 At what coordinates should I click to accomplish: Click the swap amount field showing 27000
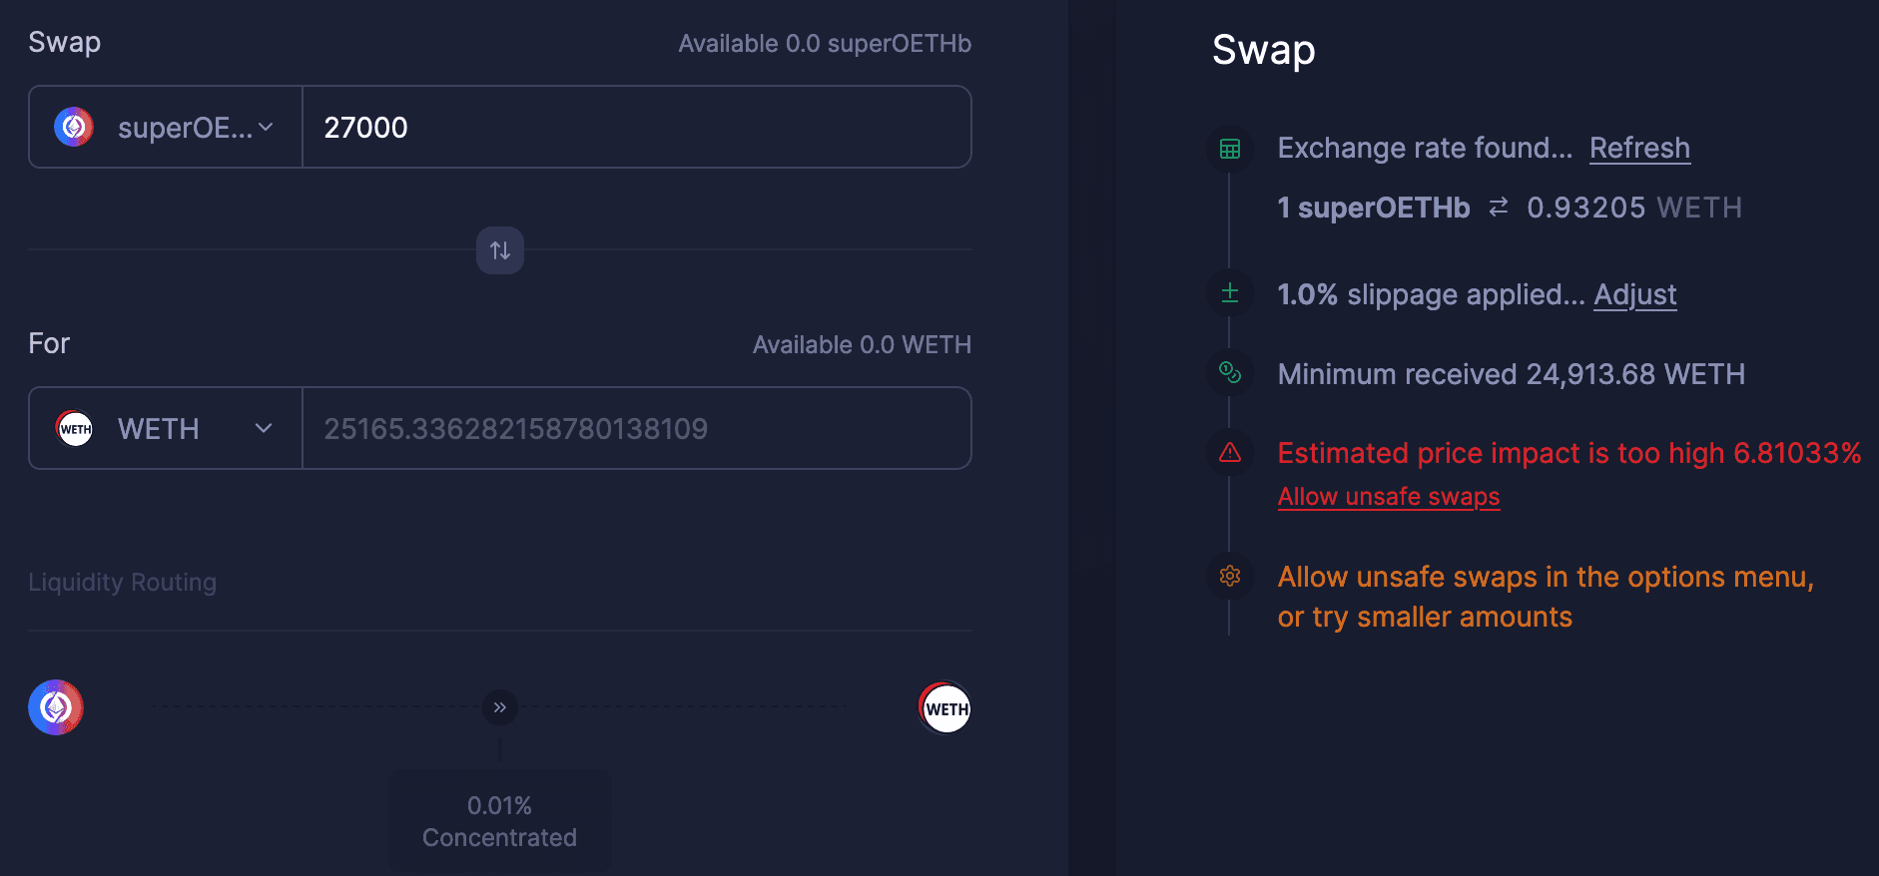point(636,127)
